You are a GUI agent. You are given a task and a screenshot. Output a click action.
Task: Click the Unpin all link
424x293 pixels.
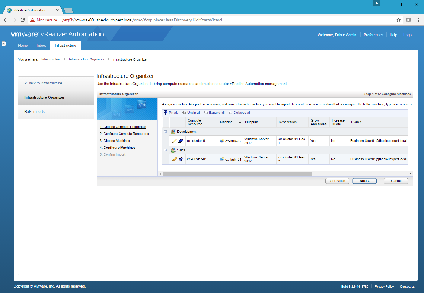coord(193,113)
